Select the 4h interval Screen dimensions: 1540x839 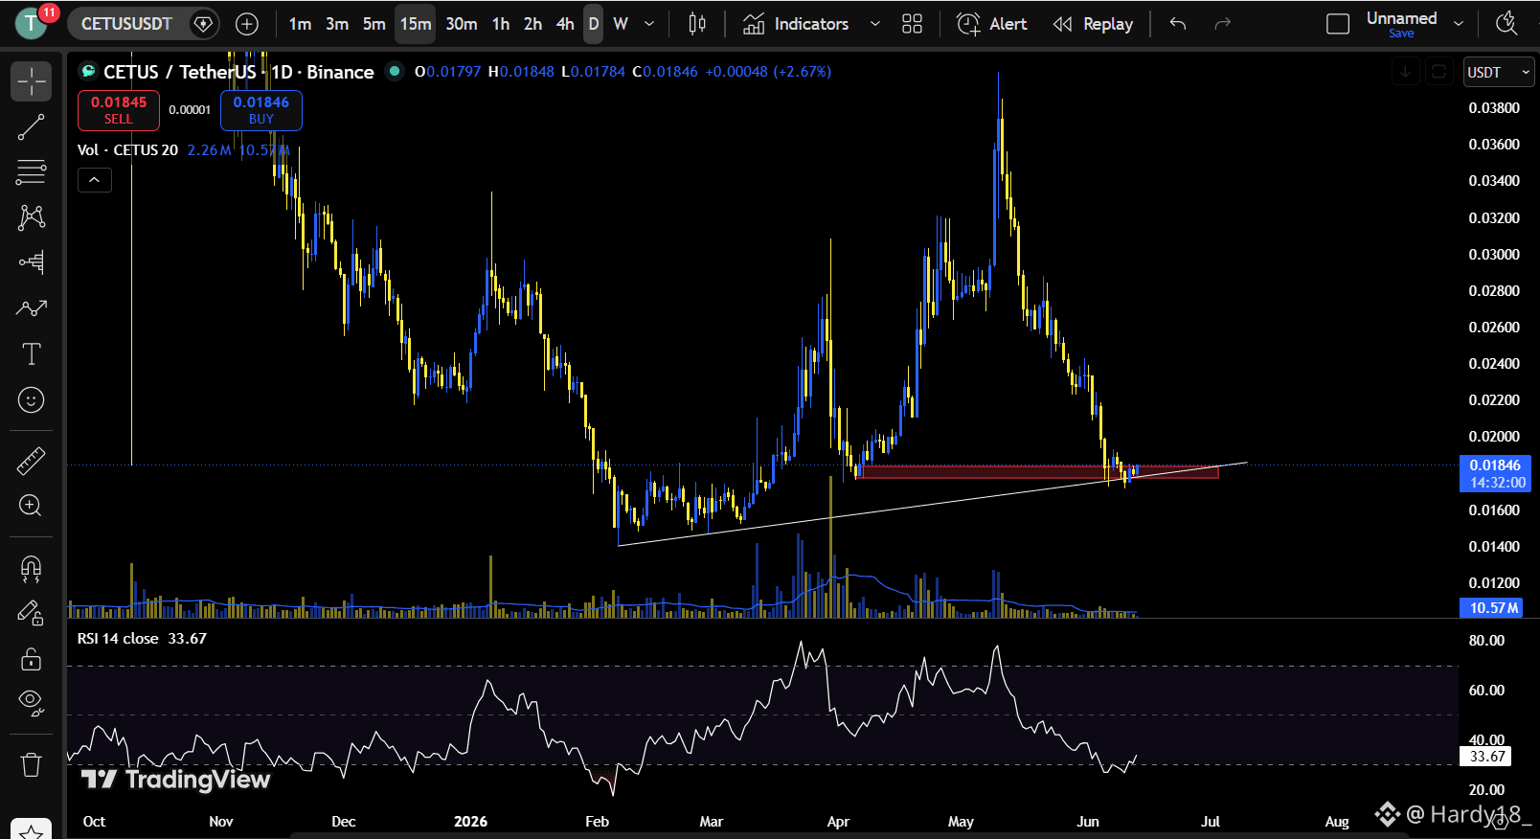(x=566, y=24)
